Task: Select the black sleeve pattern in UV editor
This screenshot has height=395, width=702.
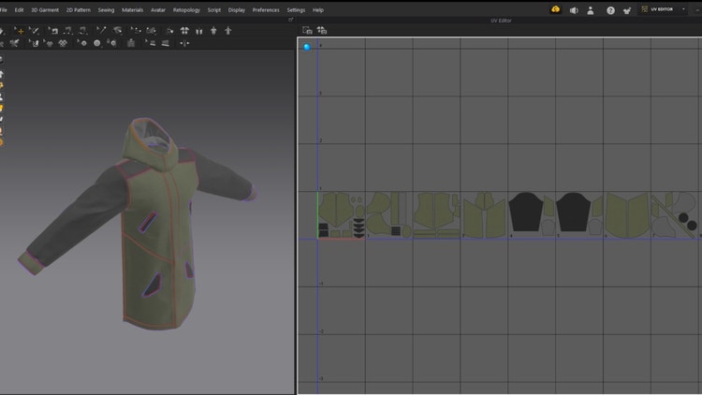Action: pos(527,212)
